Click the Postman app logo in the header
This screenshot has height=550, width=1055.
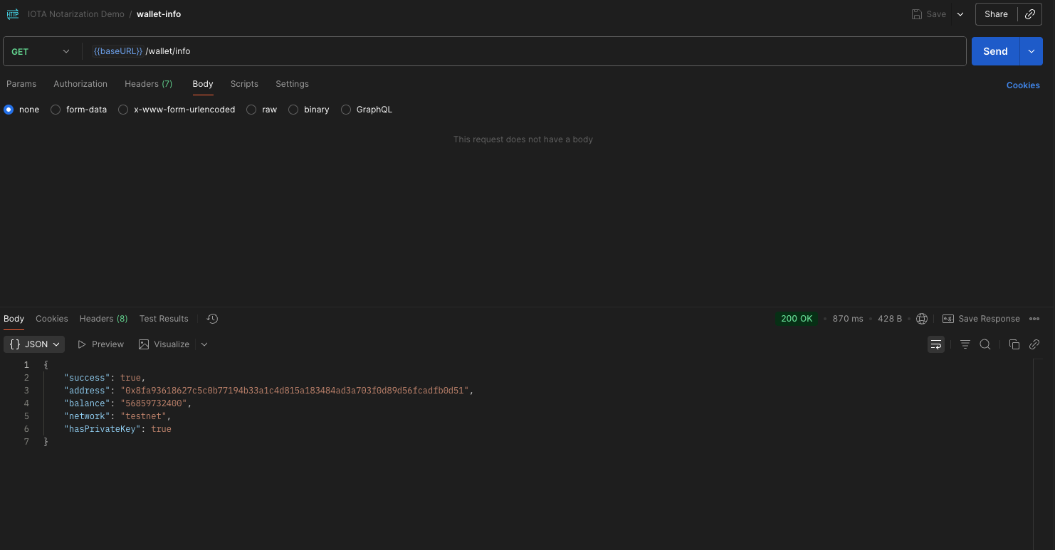12,14
